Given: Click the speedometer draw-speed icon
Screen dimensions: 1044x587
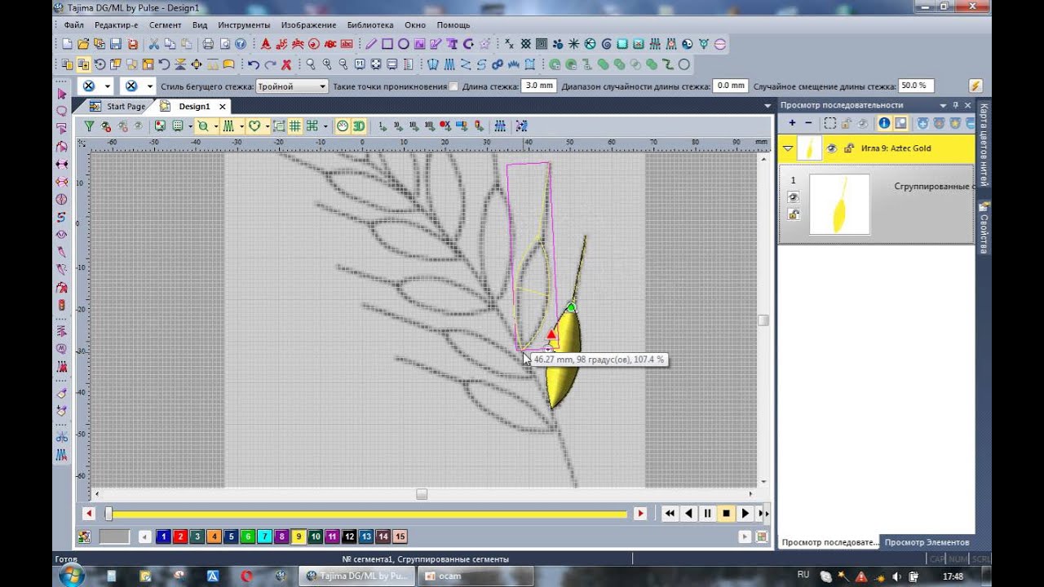Looking at the screenshot, I should pos(343,126).
